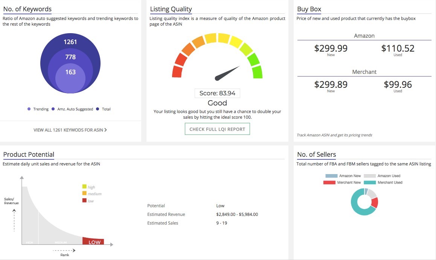Click the gauge needle in Listing Quality
The width and height of the screenshot is (436, 260).
point(227,73)
